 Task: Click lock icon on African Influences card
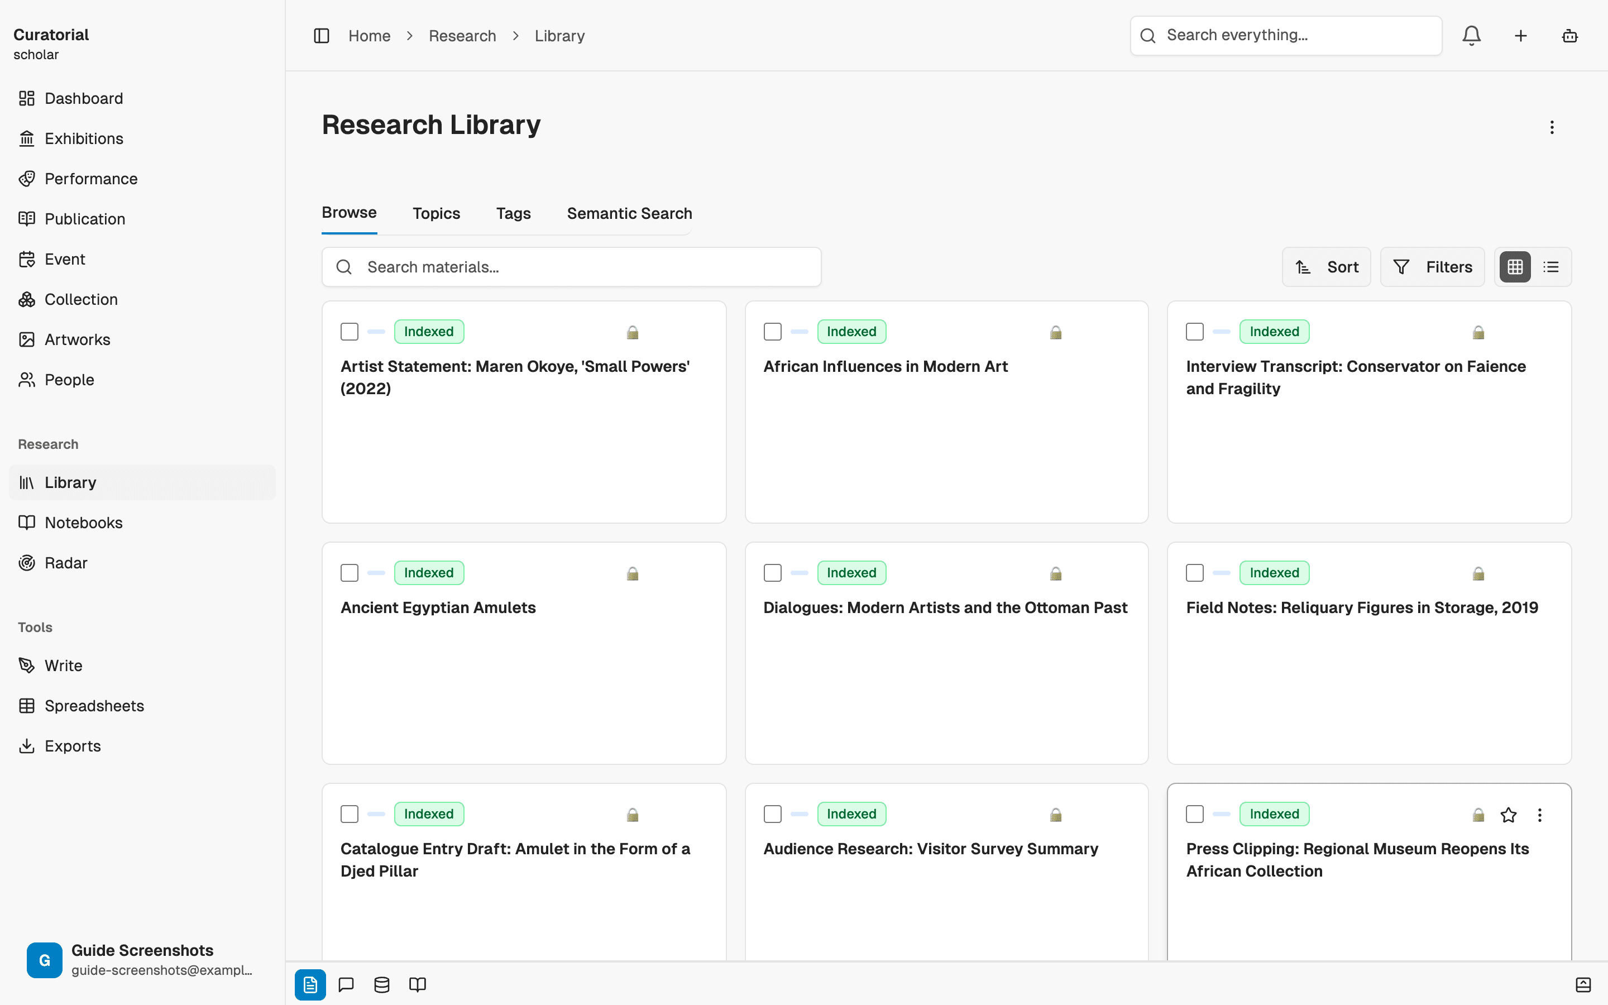(x=1056, y=332)
